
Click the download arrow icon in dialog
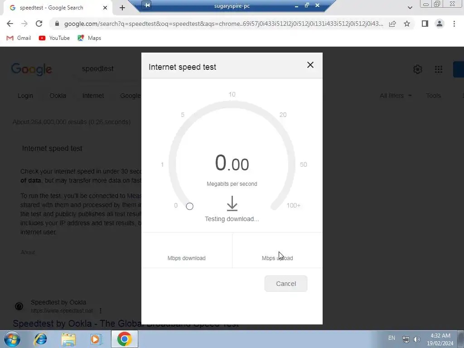click(x=232, y=203)
